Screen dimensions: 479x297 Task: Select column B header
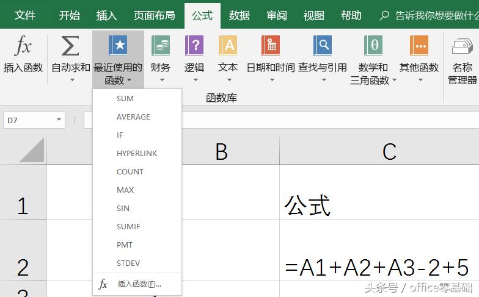[221, 151]
